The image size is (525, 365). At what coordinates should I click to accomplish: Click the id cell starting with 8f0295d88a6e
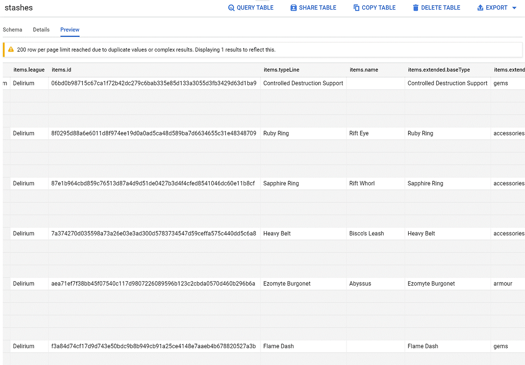point(155,133)
